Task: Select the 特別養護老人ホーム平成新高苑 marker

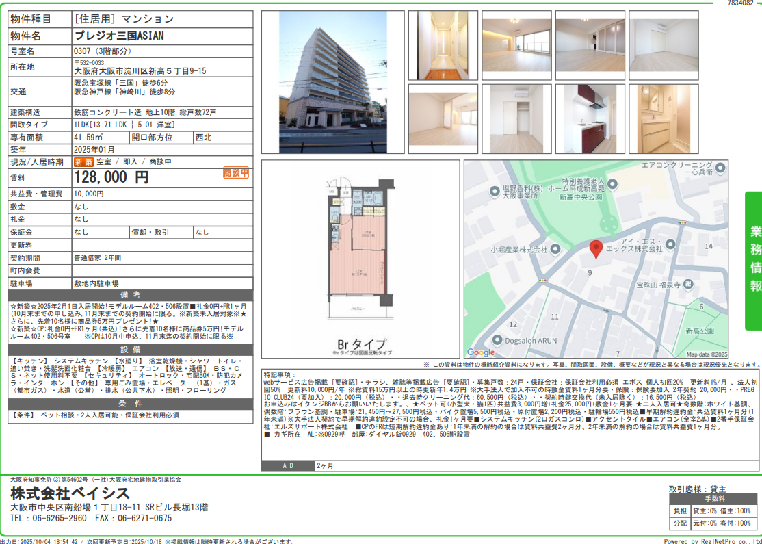Action: pyautogui.click(x=612, y=183)
